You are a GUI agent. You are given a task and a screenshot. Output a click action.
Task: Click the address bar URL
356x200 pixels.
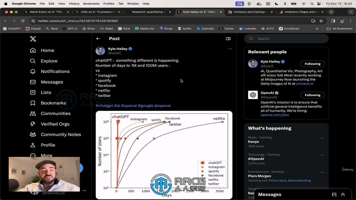[x=78, y=21]
